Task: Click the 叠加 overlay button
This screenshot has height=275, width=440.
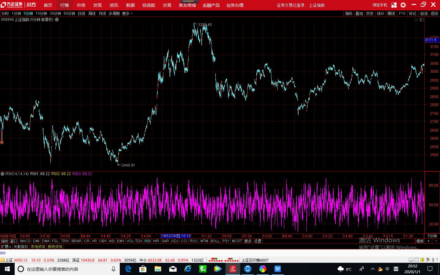Action: coord(359,13)
